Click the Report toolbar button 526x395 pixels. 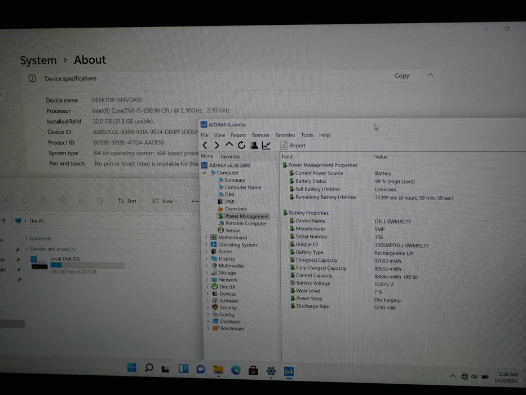click(x=293, y=146)
